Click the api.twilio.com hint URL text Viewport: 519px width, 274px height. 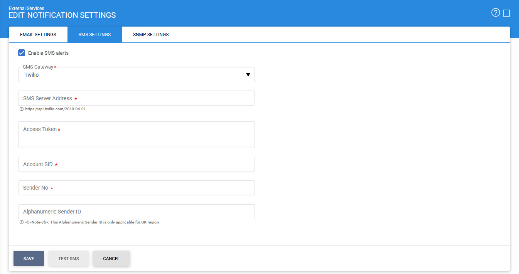click(x=55, y=109)
